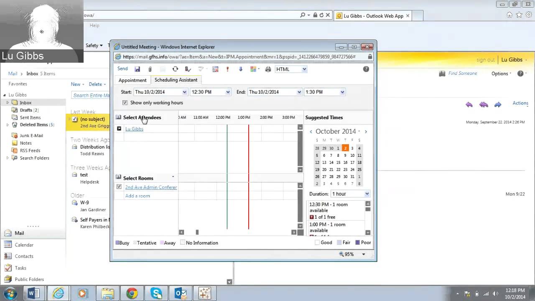Switch to the Appointment tab
This screenshot has height=301, width=535.
click(x=132, y=80)
